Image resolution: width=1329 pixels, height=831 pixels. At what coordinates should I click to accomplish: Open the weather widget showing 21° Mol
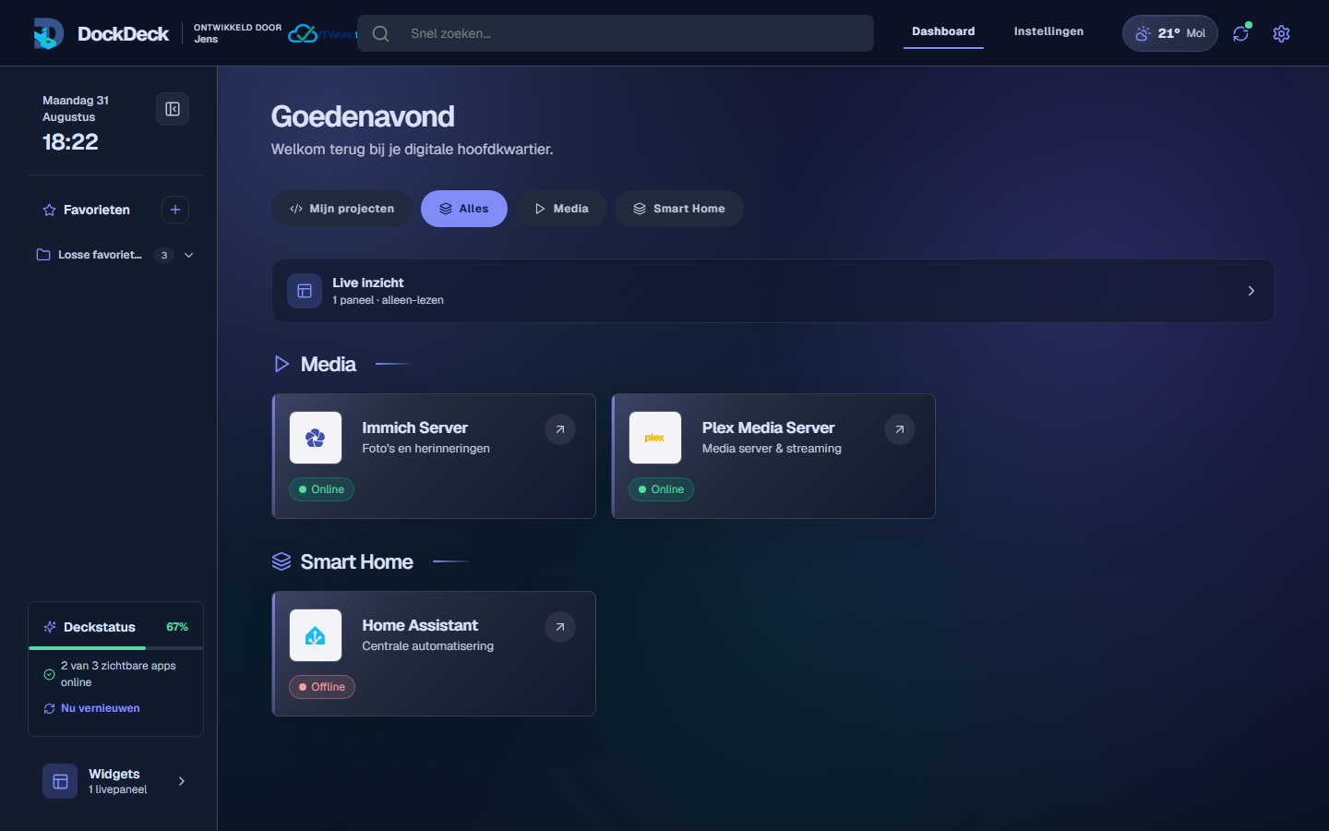(1170, 33)
